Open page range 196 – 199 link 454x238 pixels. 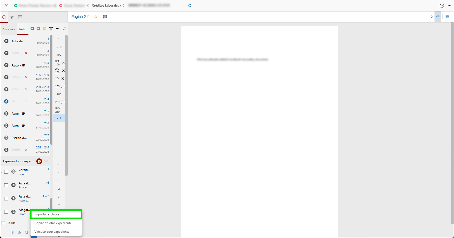pos(42,75)
